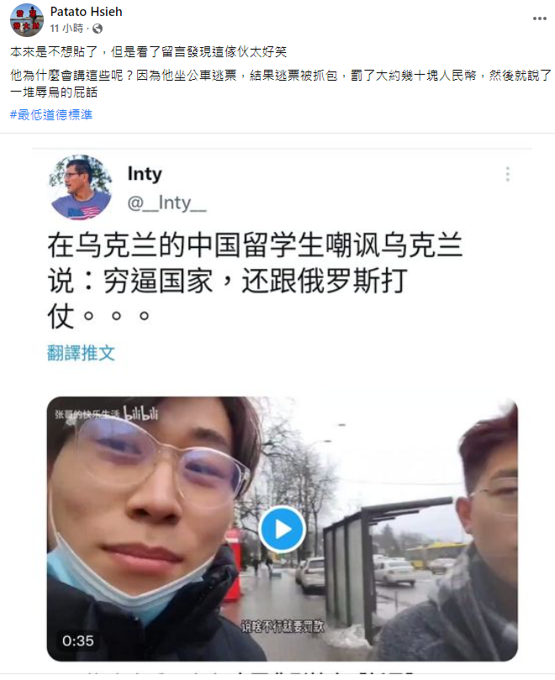Screen dimensions: 555x680
Task: Click the @_Inty_ handle
Action: 167,203
